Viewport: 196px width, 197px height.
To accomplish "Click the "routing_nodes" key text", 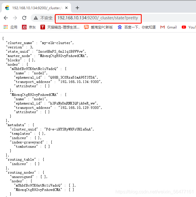I will (x=21, y=173).
